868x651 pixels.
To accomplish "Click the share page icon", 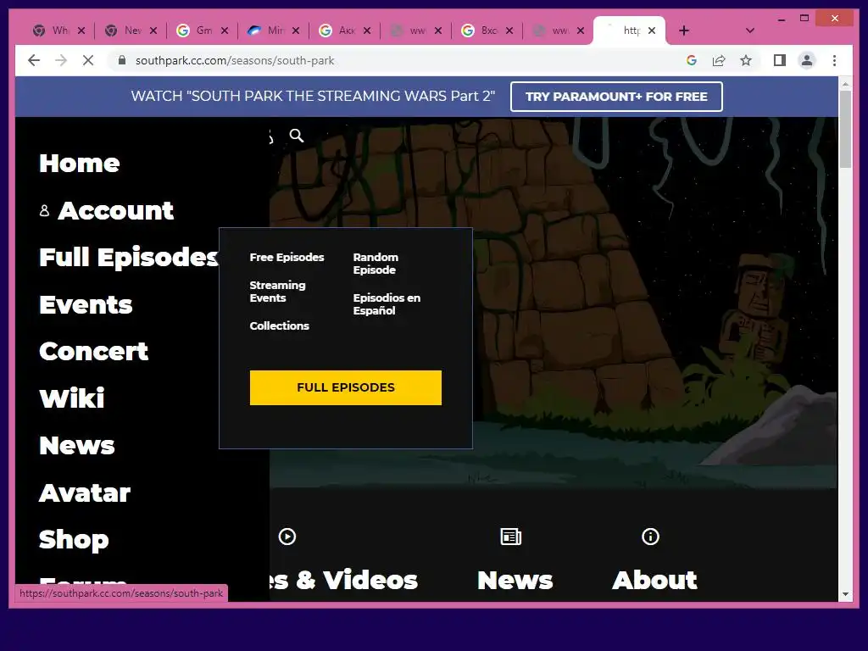I will [719, 60].
